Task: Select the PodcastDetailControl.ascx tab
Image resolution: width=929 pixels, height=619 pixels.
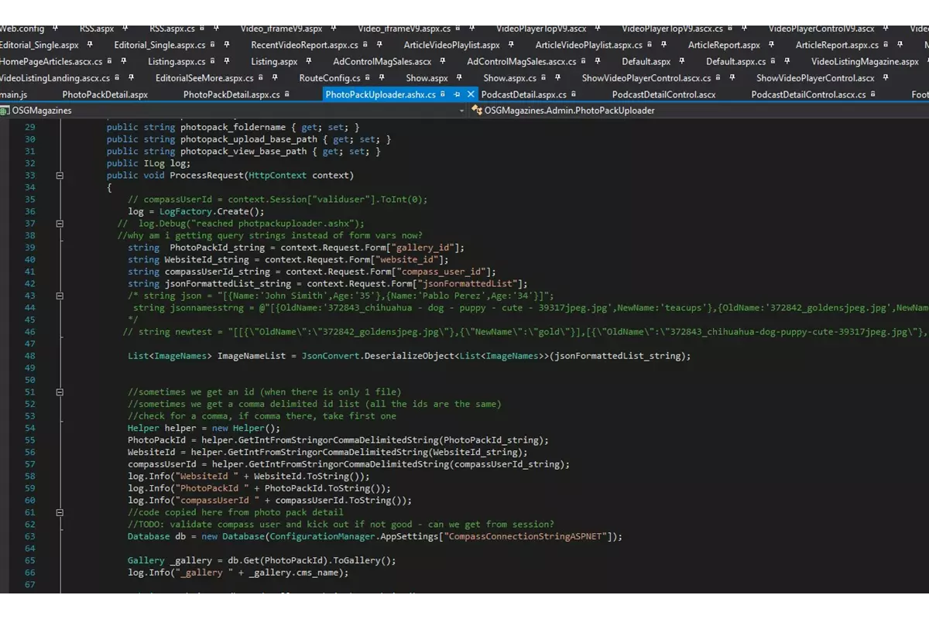Action: click(663, 94)
